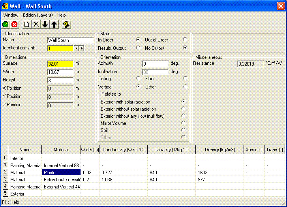This screenshot has height=207, width=287.
Task: Select the Out of Order radio button
Action: point(185,40)
